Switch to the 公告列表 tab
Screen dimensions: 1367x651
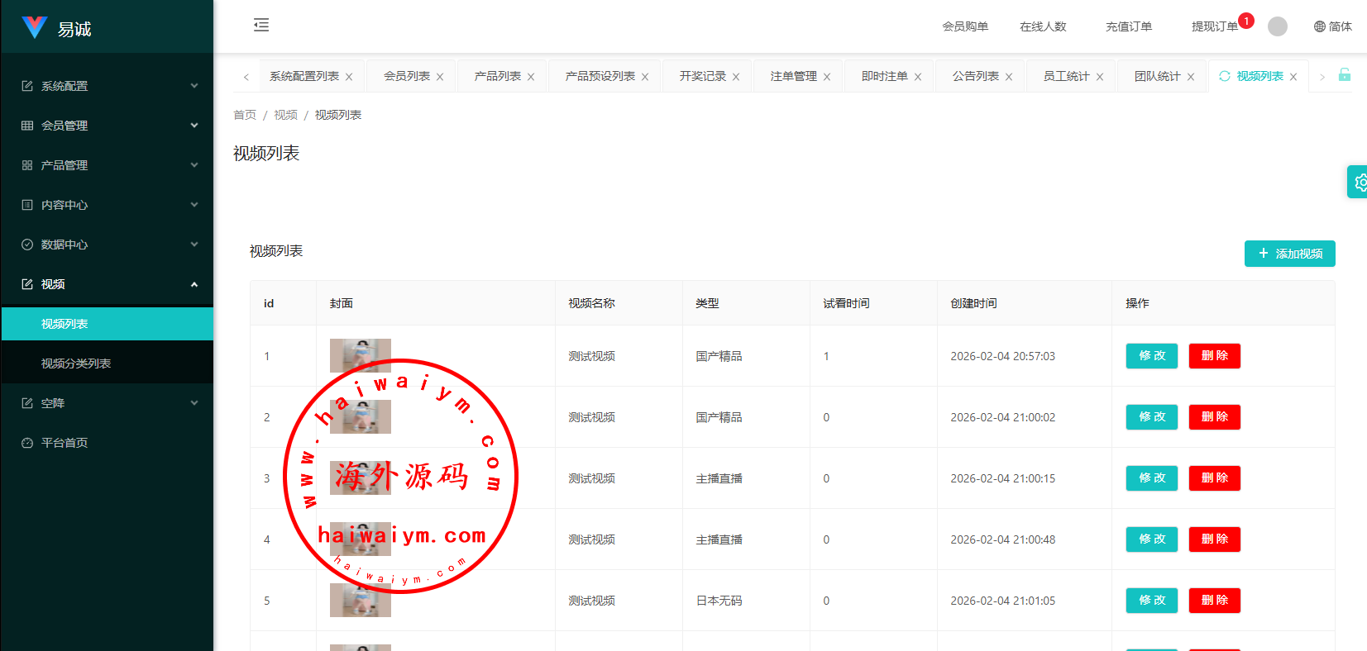975,76
